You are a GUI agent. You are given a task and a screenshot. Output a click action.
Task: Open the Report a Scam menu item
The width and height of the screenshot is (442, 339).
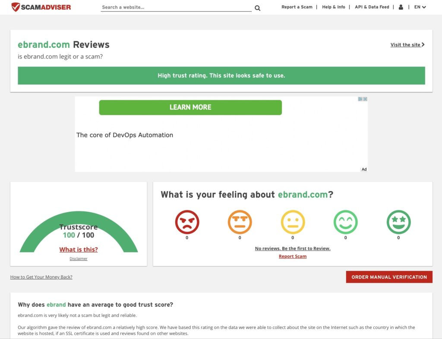click(x=297, y=7)
